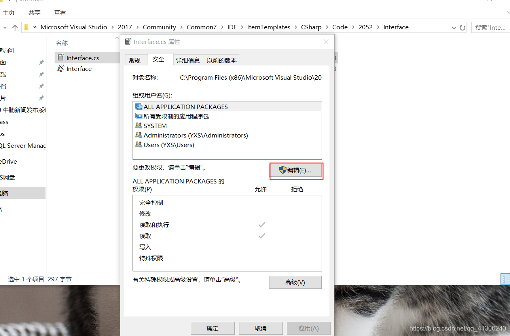Switch to details view icon in status bar

click(x=506, y=279)
